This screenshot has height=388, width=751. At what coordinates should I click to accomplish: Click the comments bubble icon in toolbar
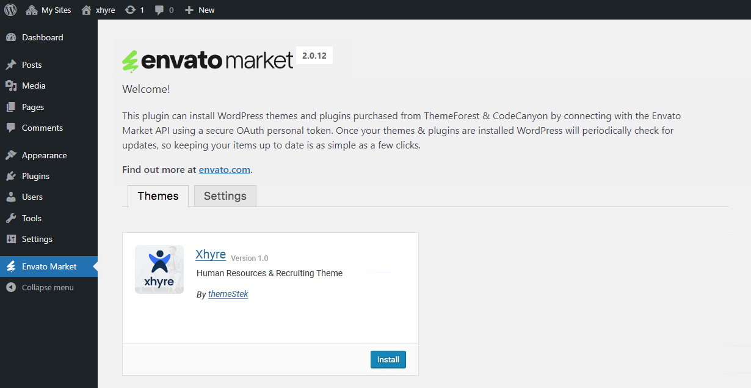tap(159, 10)
